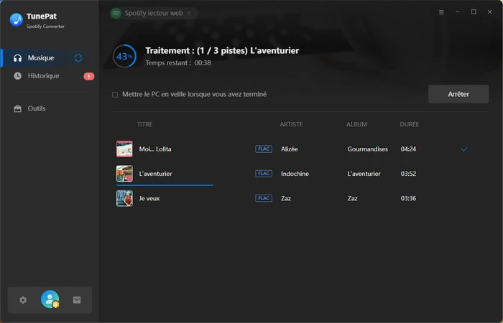The height and width of the screenshot is (323, 503).
Task: Click the Spotify lecteur web switcher
Action: point(154,13)
